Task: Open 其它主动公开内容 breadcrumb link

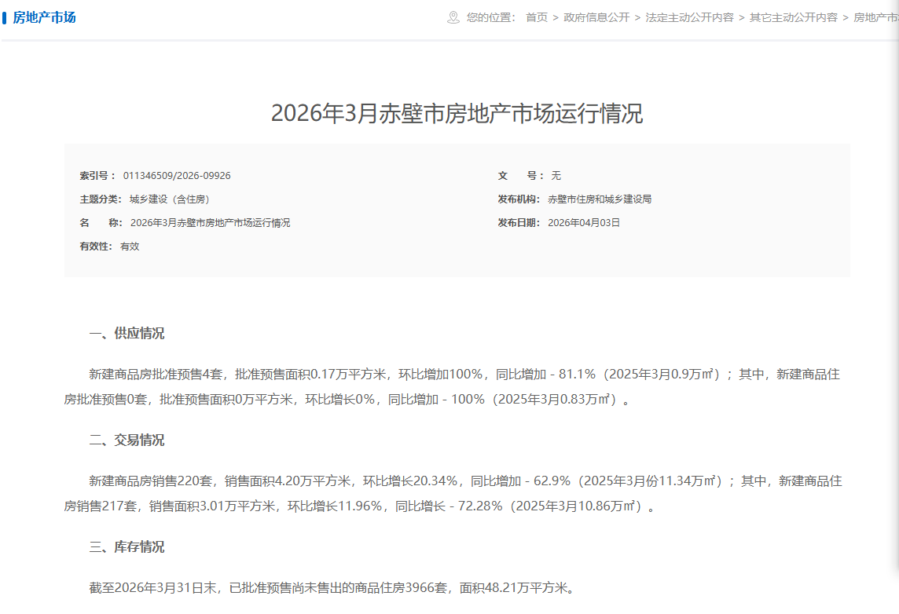Action: click(x=793, y=17)
